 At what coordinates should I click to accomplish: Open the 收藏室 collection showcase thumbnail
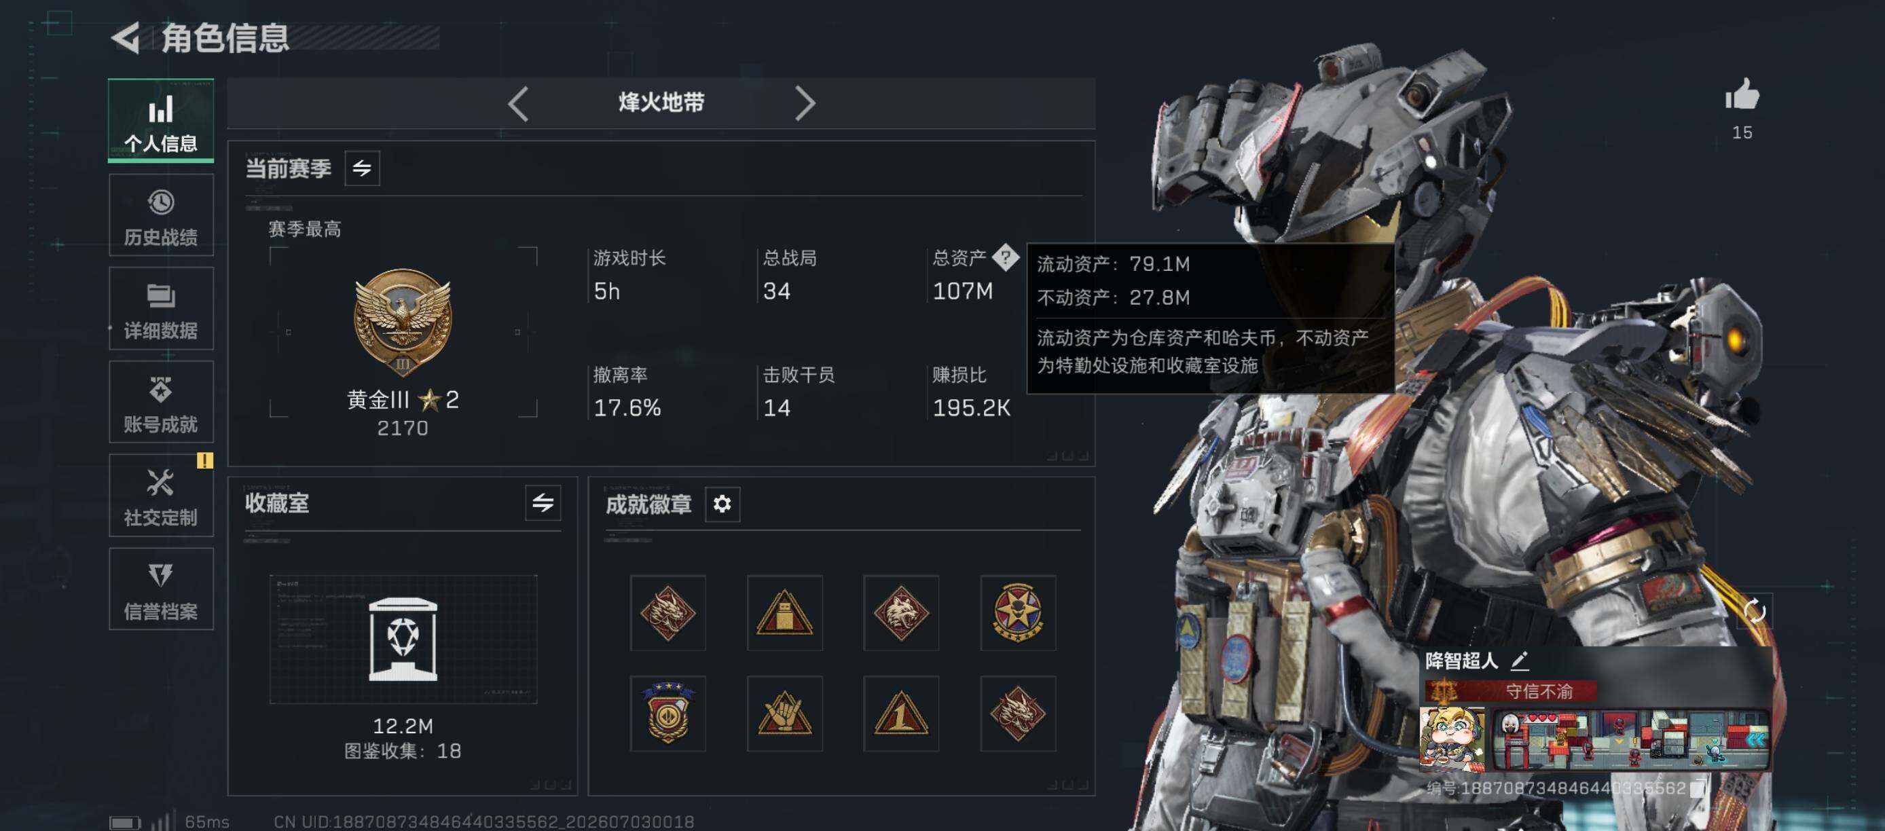point(403,640)
